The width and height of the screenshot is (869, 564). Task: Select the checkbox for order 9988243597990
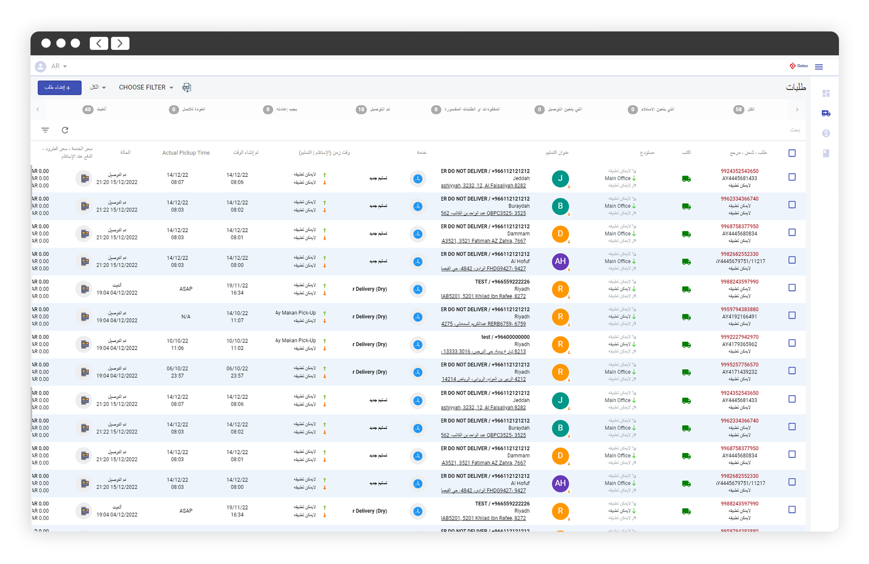click(792, 288)
